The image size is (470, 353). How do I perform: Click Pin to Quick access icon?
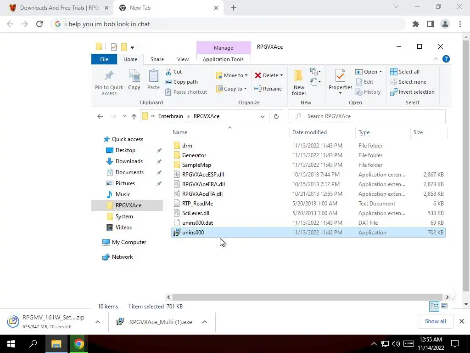pos(109,76)
